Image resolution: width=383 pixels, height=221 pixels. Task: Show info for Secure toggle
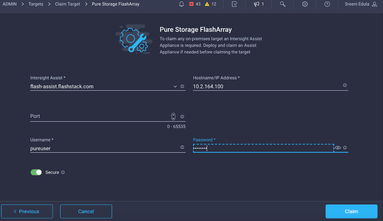point(63,172)
